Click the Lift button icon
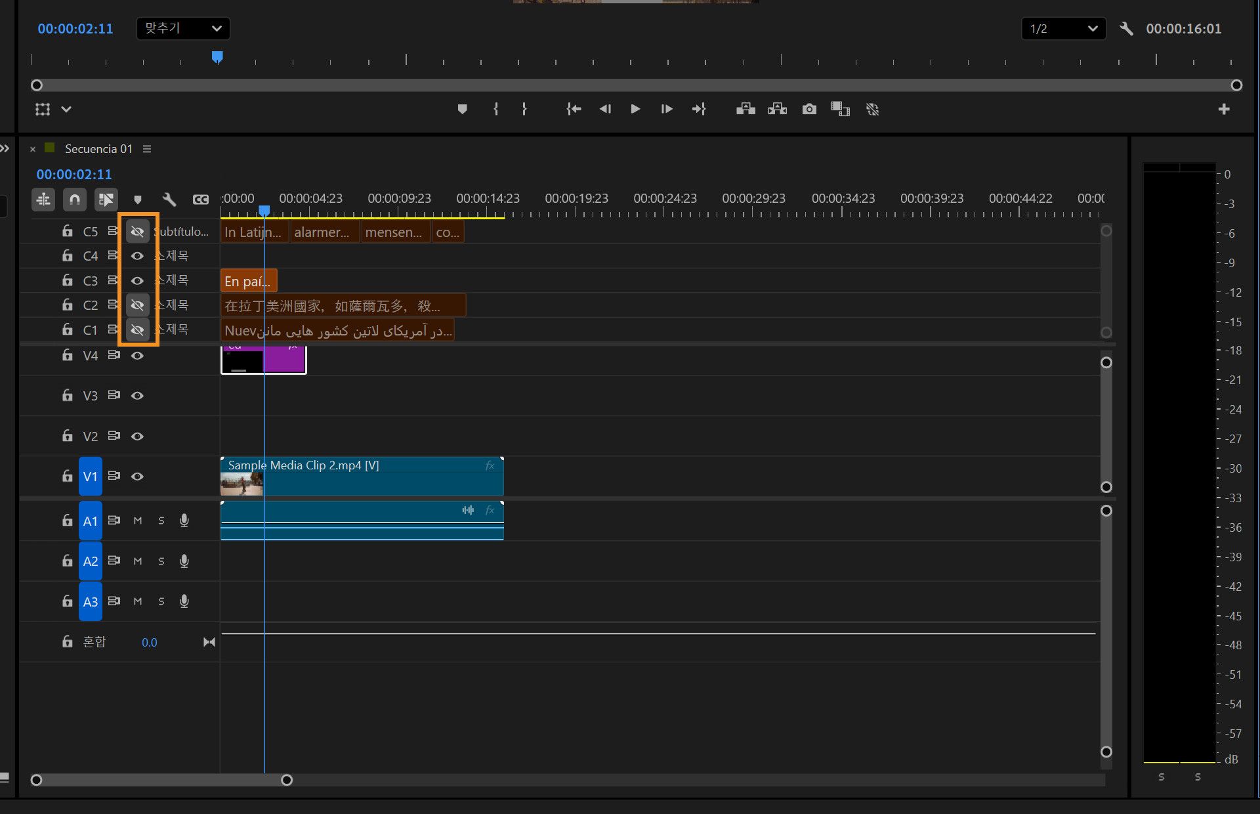1260x814 pixels. [745, 109]
